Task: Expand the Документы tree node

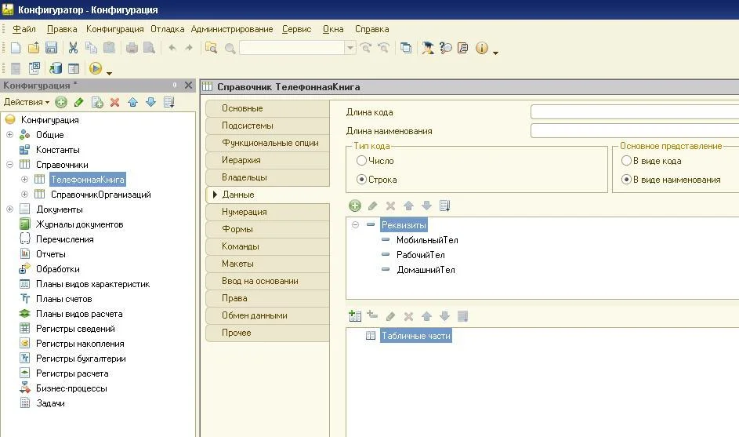Action: pyautogui.click(x=9, y=209)
